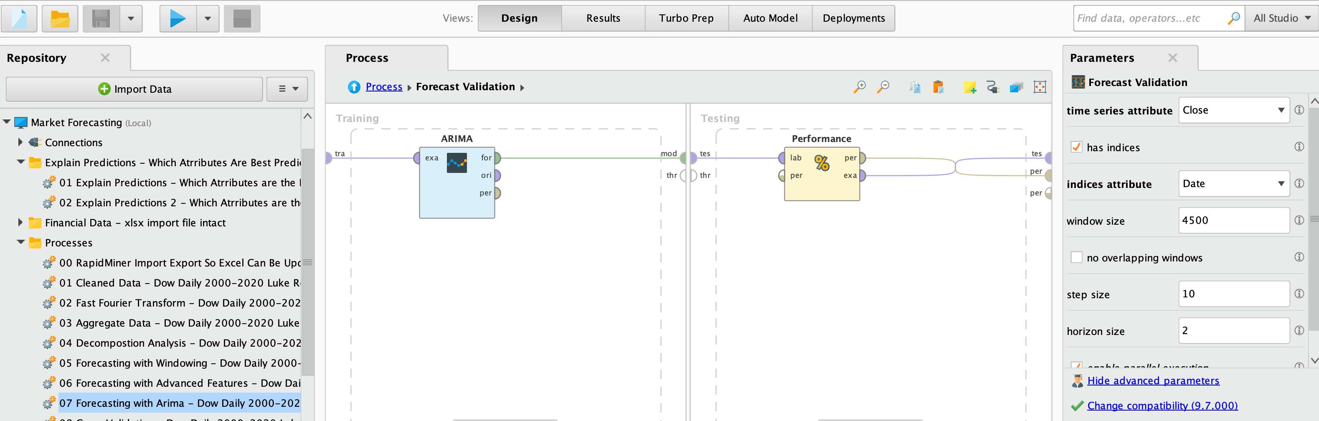The height and width of the screenshot is (421, 1319).
Task: Click the blue stacked-boxes execution order icon
Action: pos(1016,87)
